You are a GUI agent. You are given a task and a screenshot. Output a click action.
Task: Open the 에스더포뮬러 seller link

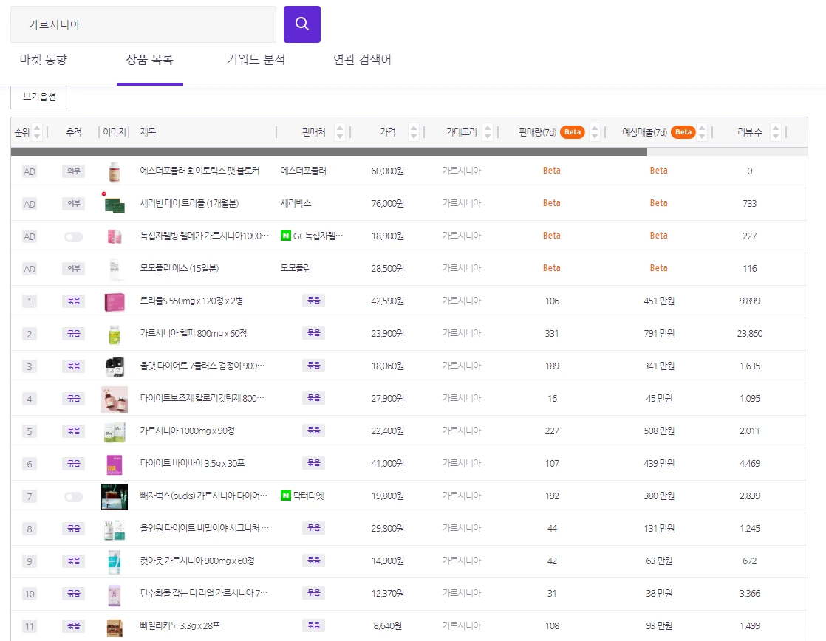pyautogui.click(x=301, y=171)
